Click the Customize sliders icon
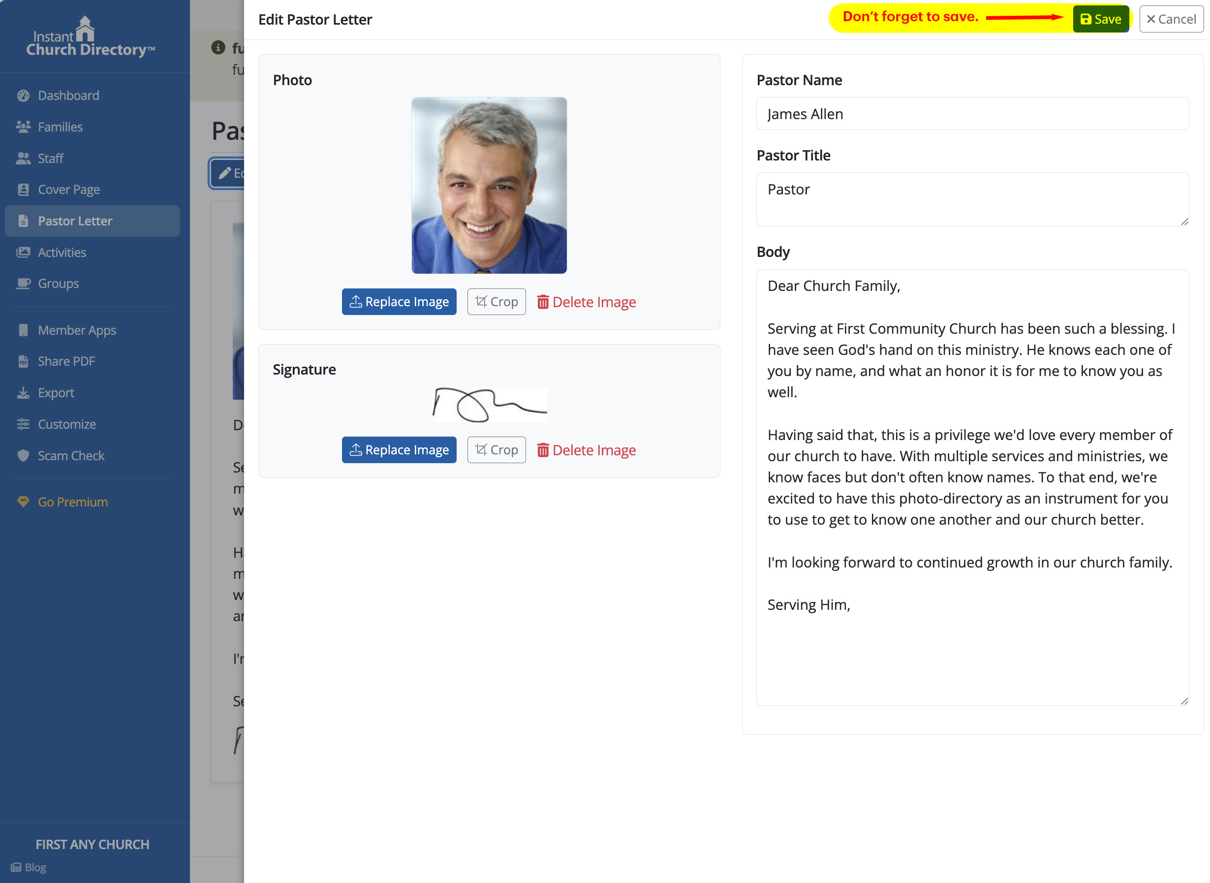This screenshot has height=883, width=1210. pyautogui.click(x=23, y=424)
